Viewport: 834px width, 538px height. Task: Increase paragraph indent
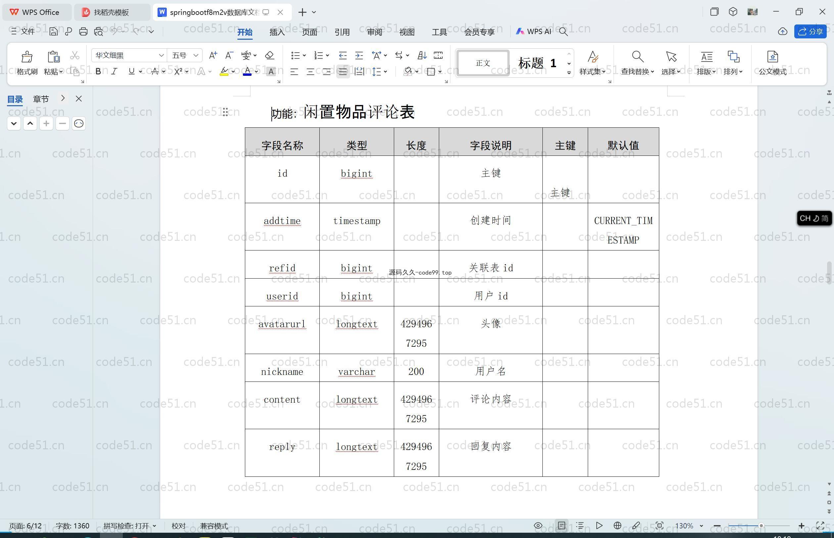(x=359, y=55)
